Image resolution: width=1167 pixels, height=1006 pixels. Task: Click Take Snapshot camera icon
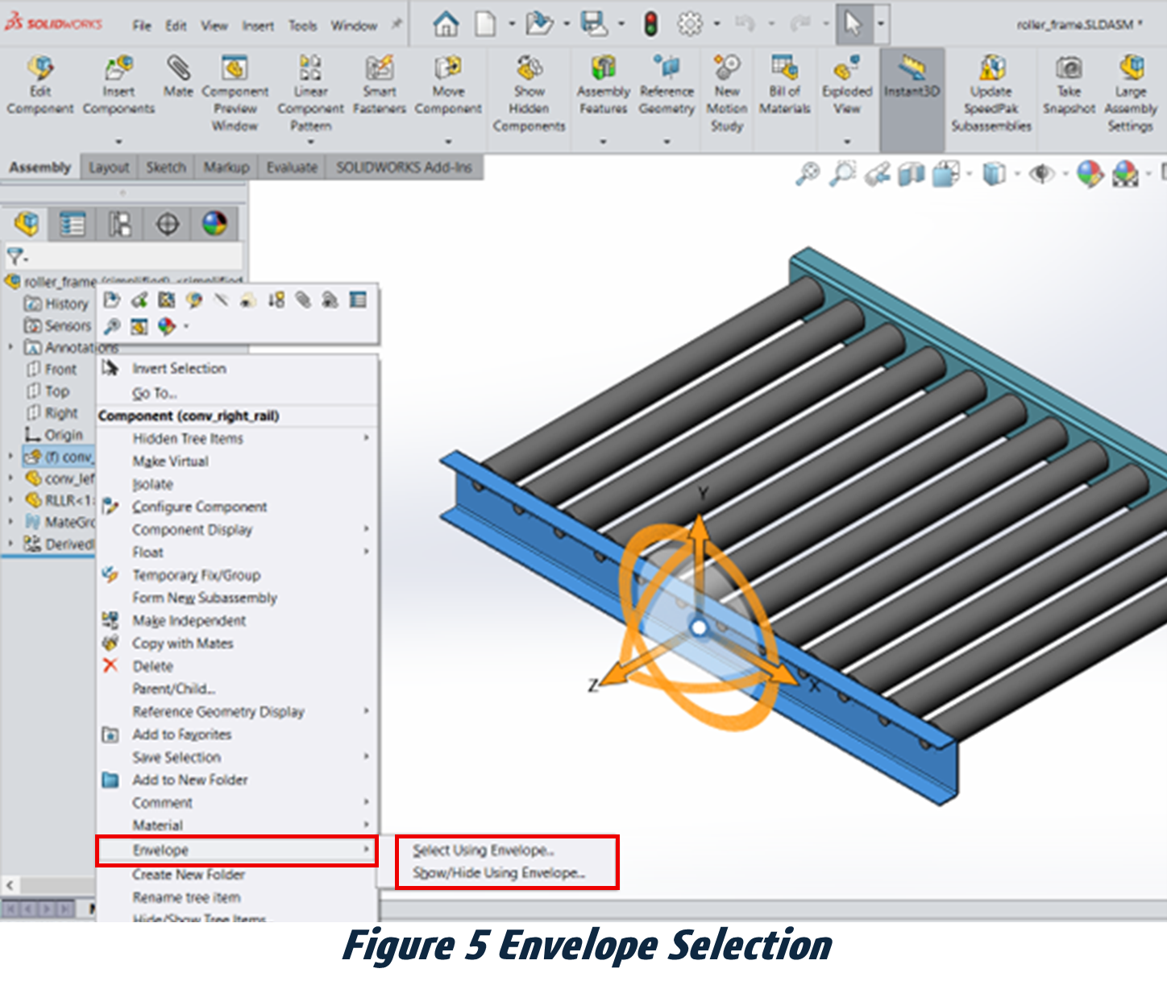pos(1069,68)
